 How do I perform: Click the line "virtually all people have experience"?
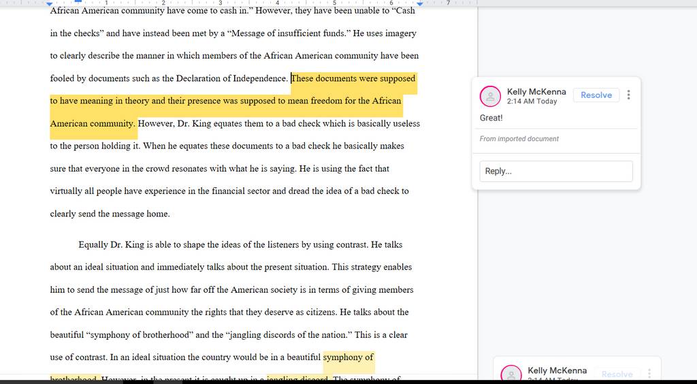click(229, 191)
